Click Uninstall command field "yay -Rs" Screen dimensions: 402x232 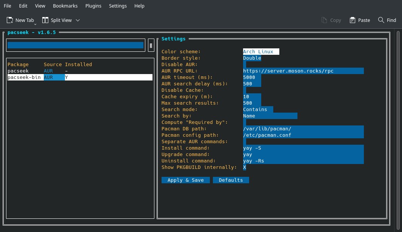click(x=303, y=161)
